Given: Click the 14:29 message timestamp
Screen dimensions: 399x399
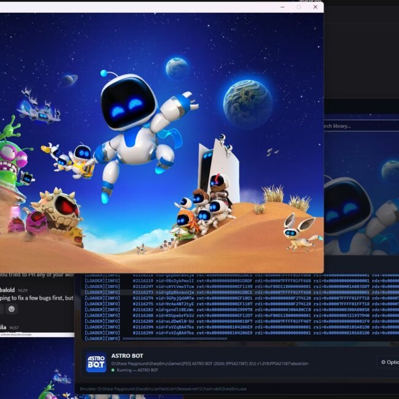Looking at the screenshot, I should click(23, 290).
